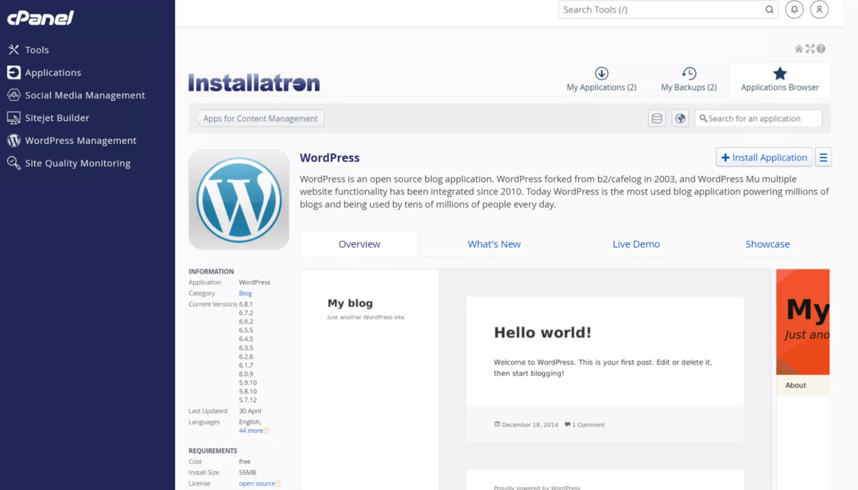Open the Installatron help question-mark icon
Viewport: 858px width, 490px height.
coord(821,48)
